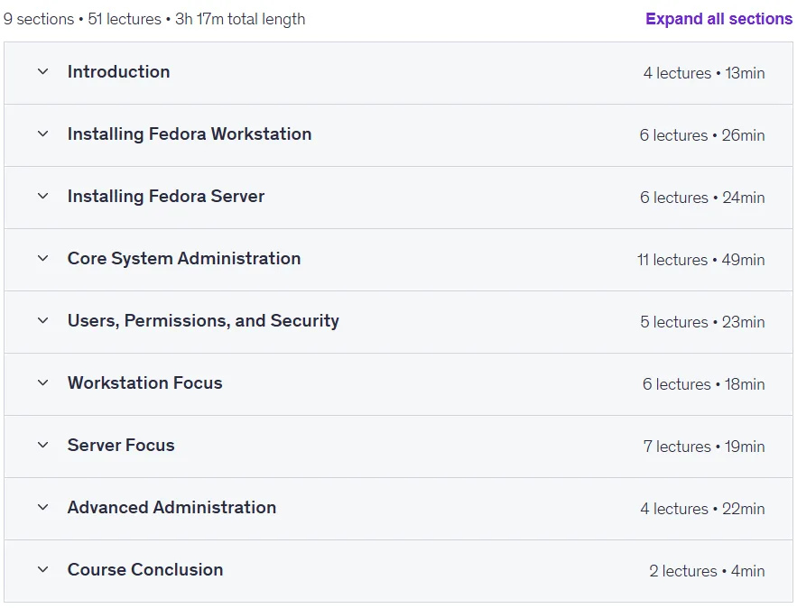Image resolution: width=797 pixels, height=608 pixels.
Task: Click 11 lectures • 49min summary text
Action: click(701, 260)
